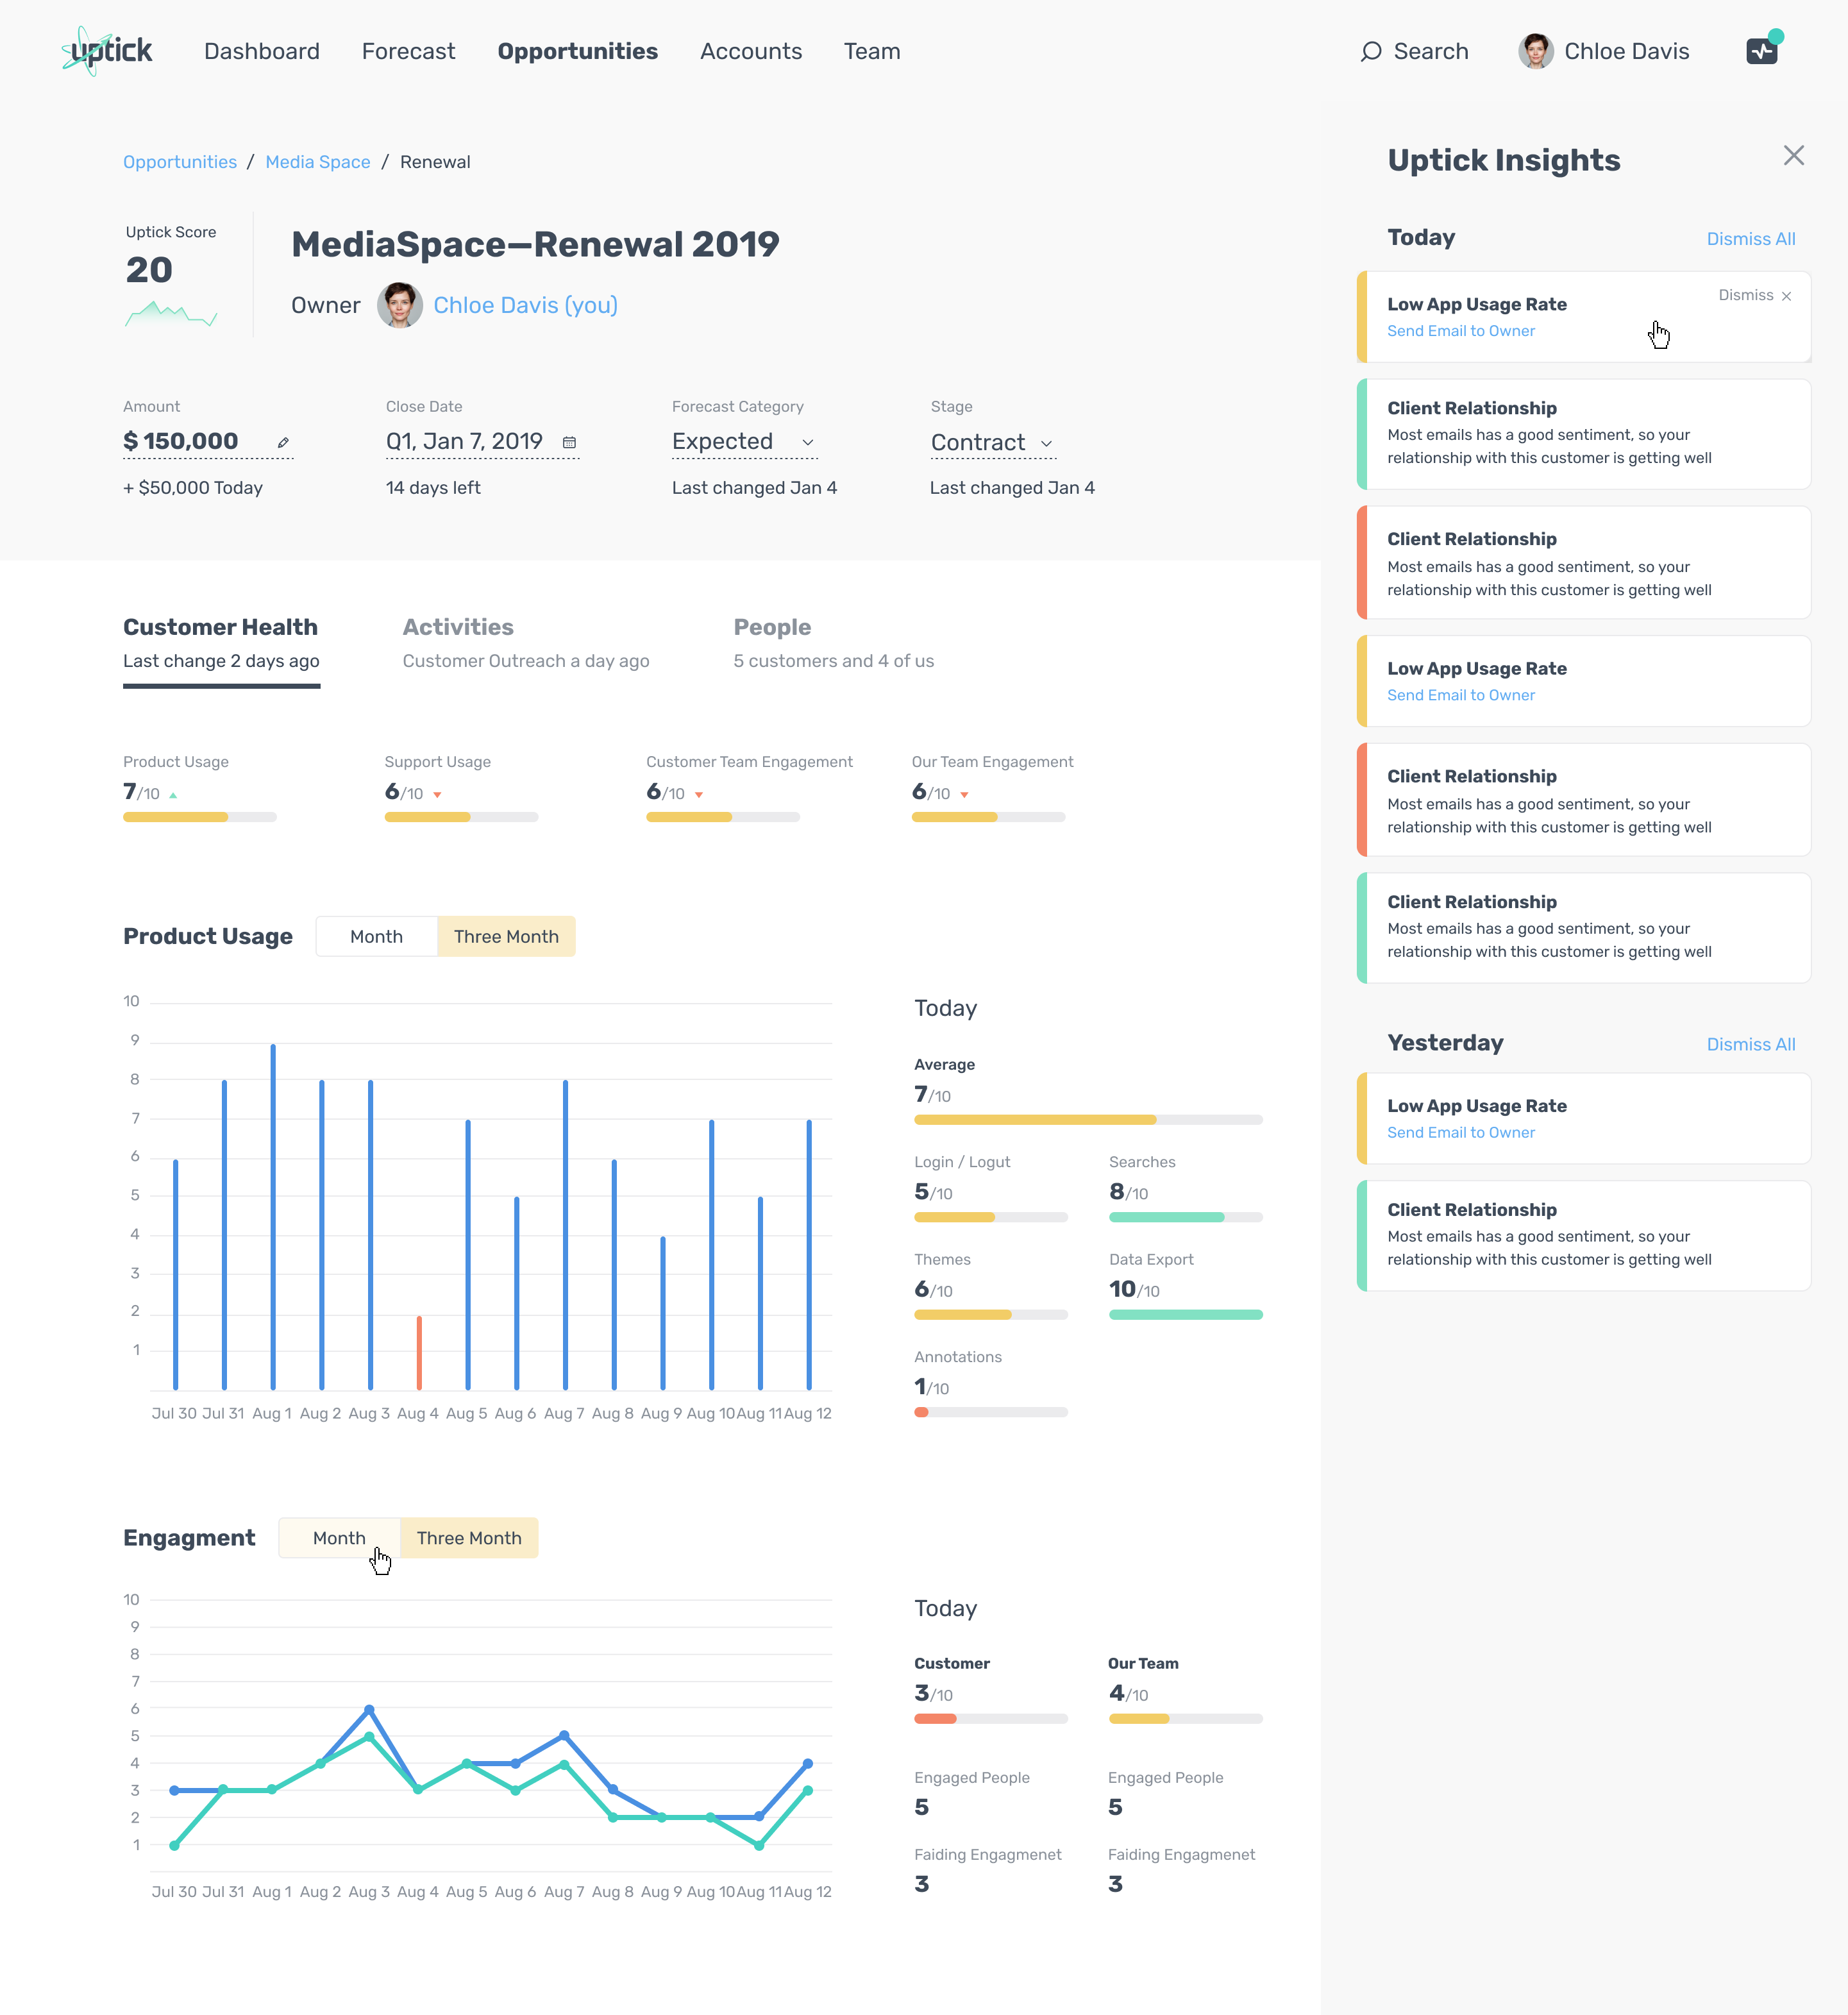Select Three Month for Product Usage
The height and width of the screenshot is (2015, 1848).
pos(506,936)
